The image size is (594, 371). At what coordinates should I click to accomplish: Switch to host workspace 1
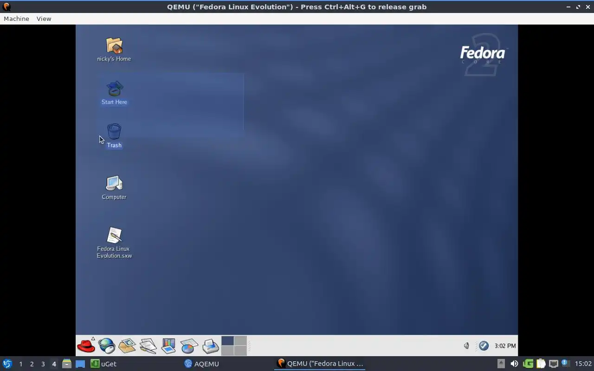(20, 364)
